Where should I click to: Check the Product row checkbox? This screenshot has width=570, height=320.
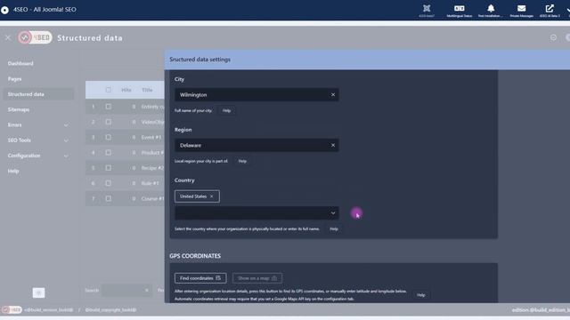click(109, 153)
